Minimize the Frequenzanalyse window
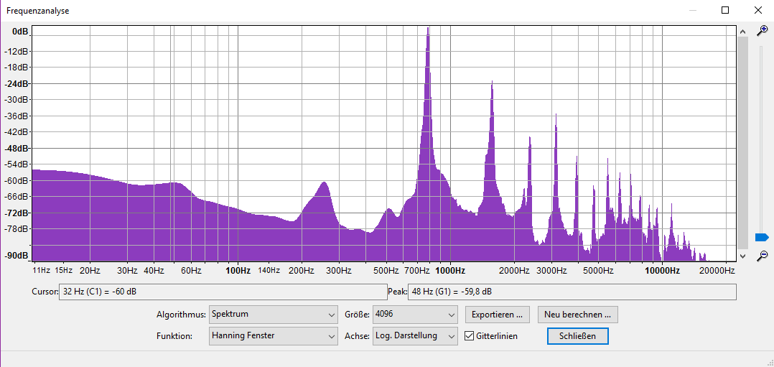 click(x=693, y=10)
